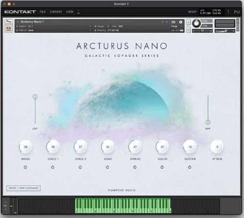Open the LIBRARY menu
244x218 pixels.
[56, 12]
